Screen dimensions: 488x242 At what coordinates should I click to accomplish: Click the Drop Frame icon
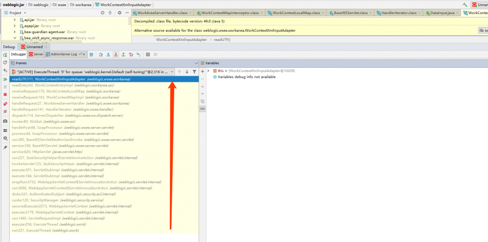coord(131,55)
